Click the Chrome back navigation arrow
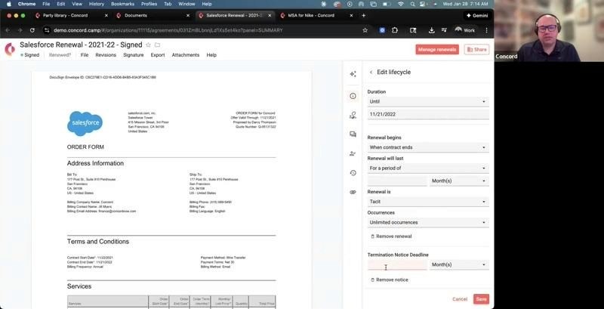 8,30
